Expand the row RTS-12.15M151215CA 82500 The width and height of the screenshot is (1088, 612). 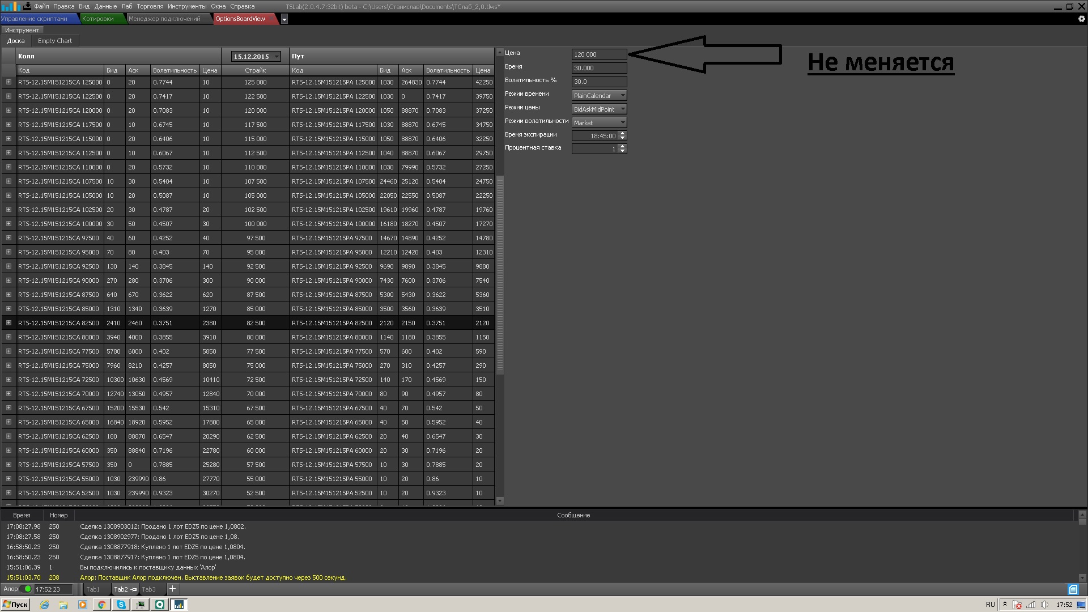click(x=8, y=323)
